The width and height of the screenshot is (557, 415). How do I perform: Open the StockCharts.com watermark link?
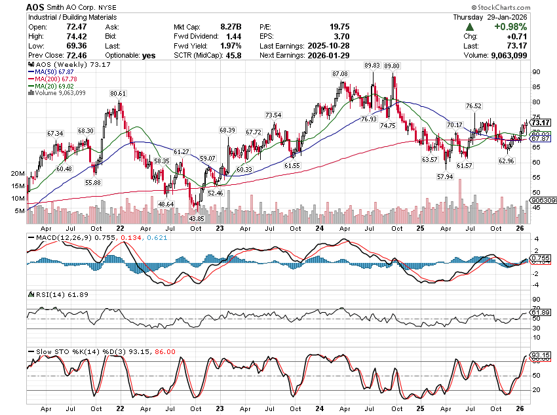click(528, 6)
